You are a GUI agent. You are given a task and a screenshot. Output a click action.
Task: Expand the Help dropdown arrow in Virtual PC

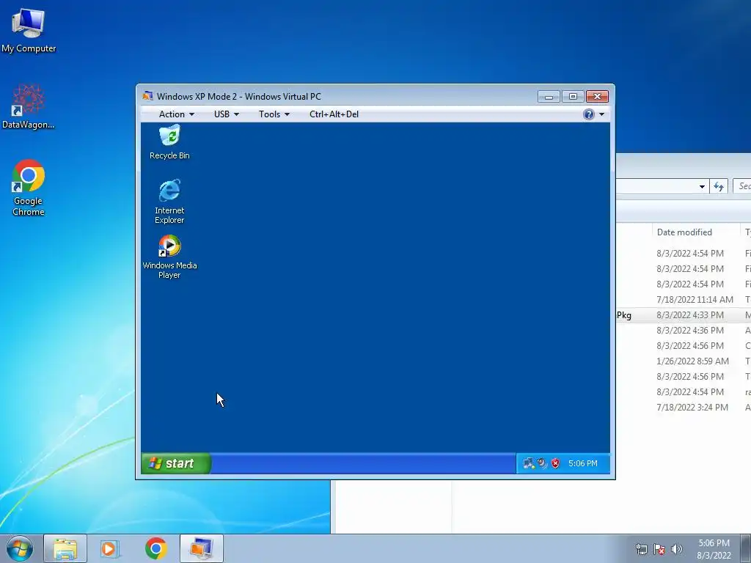pyautogui.click(x=601, y=114)
